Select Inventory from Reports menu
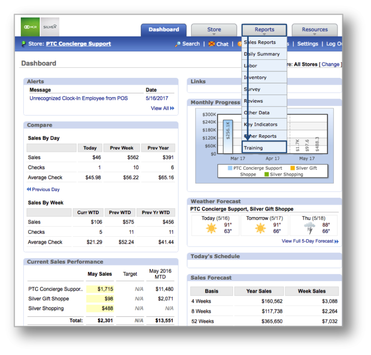371x355 pixels. 264,78
